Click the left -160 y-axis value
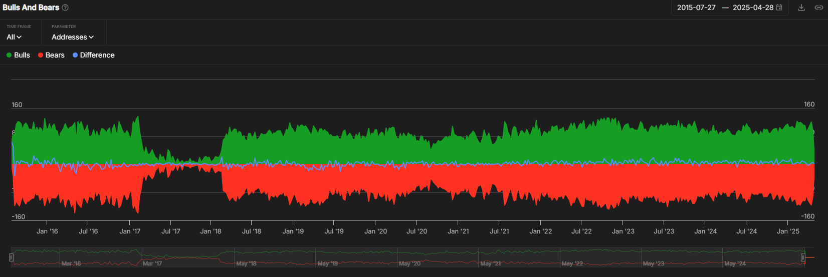The height and width of the screenshot is (277, 828). point(19,216)
